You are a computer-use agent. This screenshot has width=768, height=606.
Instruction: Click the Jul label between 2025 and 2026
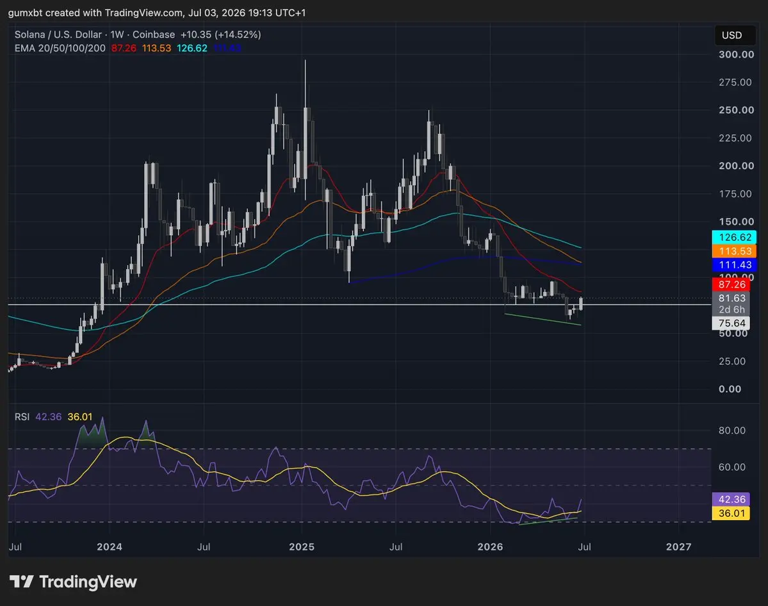396,546
